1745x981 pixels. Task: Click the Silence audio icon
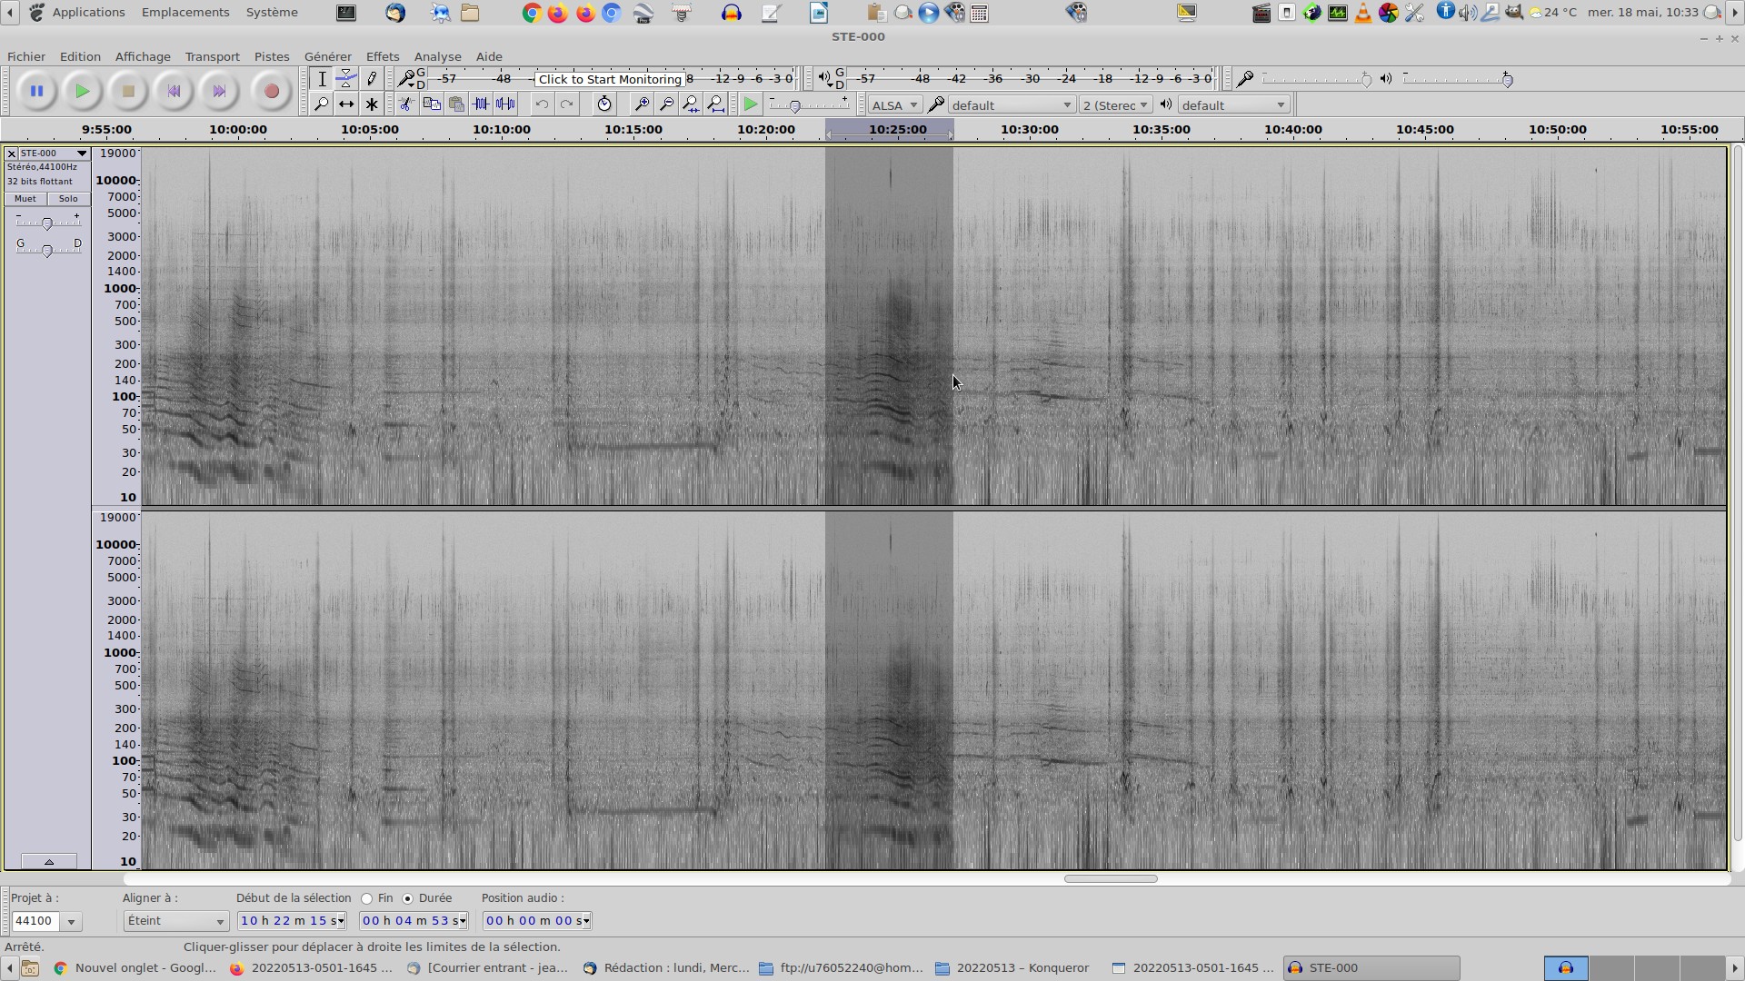tap(505, 104)
